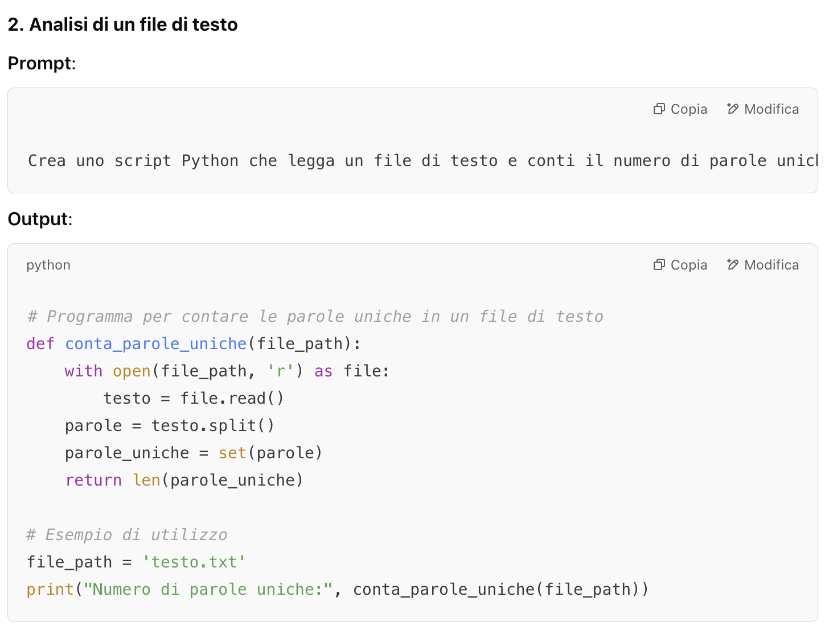
Task: Click the Modifica pencil icon in the python block
Action: 732,264
